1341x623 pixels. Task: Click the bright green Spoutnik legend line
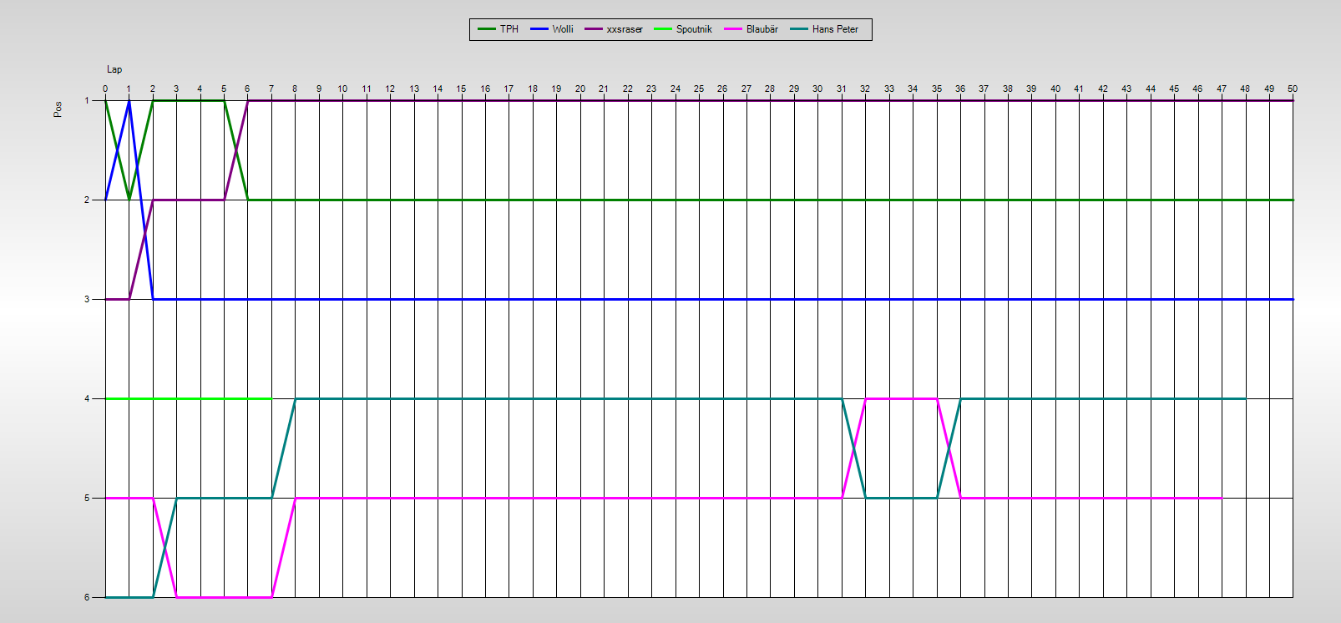(662, 29)
